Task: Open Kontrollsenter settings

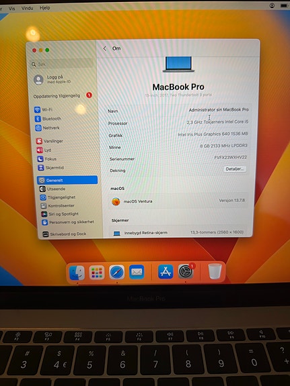Action: point(58,205)
